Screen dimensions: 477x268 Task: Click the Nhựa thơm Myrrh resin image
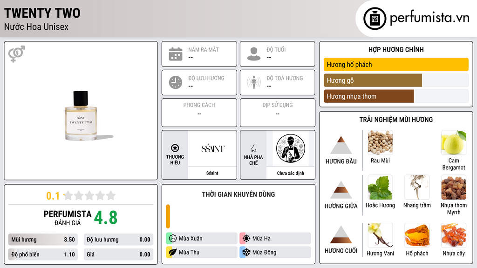click(x=454, y=187)
